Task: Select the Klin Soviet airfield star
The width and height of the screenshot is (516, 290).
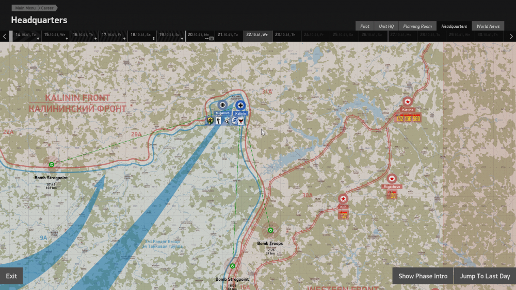Action: pos(343,199)
